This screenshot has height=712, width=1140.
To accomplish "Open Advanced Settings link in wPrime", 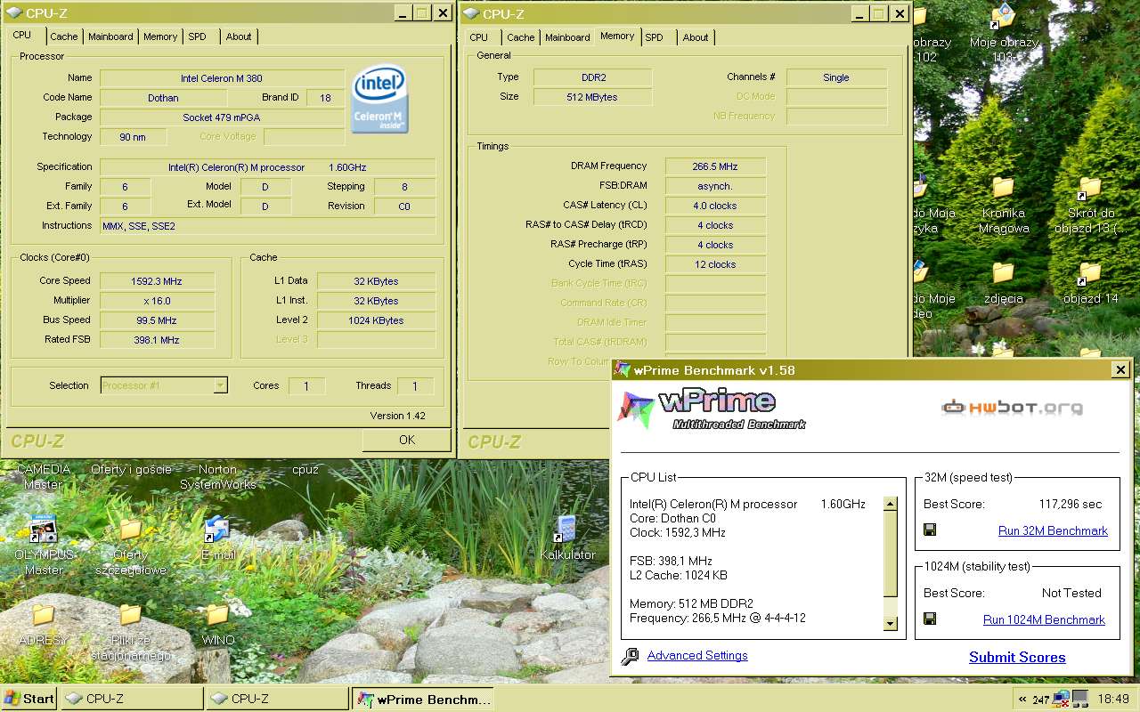I will click(x=697, y=655).
